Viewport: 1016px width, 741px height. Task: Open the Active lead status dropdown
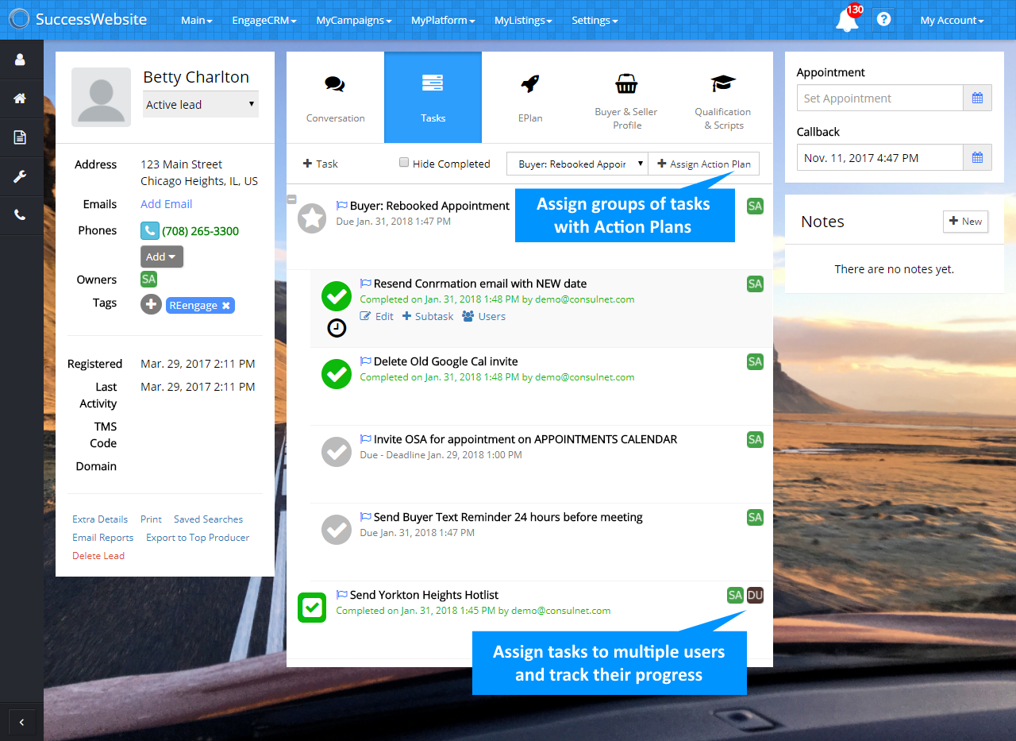tap(200, 105)
